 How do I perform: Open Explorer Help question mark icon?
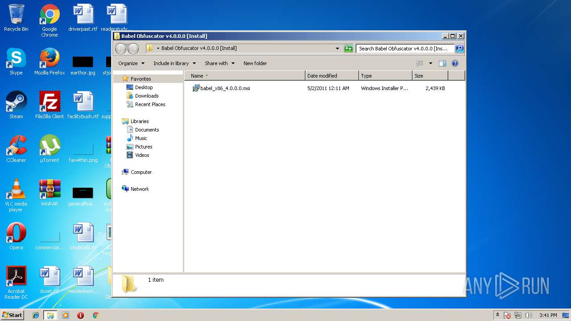[x=455, y=63]
